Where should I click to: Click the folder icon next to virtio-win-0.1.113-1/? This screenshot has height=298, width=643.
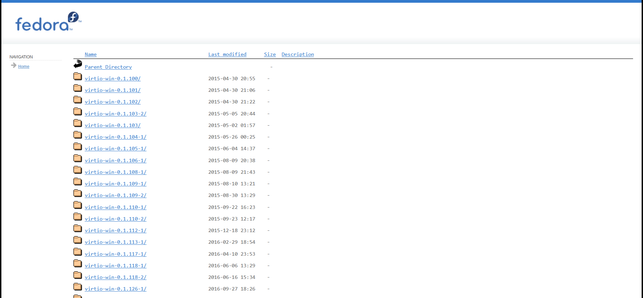(x=78, y=240)
